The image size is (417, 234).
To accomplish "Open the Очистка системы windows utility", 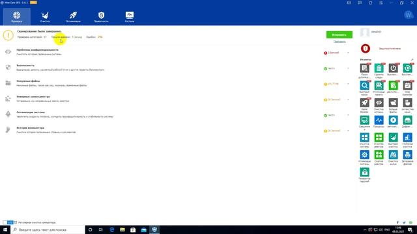I will (365, 137).
